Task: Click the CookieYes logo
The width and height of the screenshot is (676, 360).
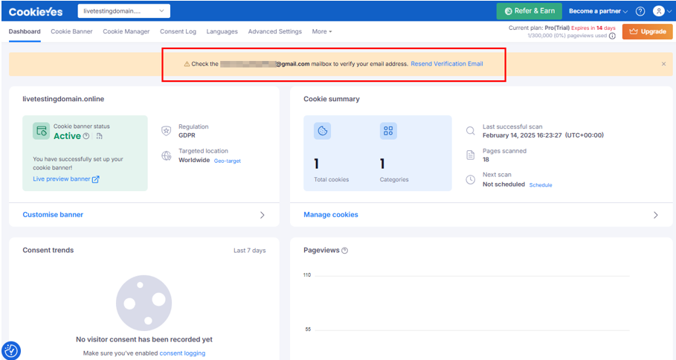Action: point(36,11)
